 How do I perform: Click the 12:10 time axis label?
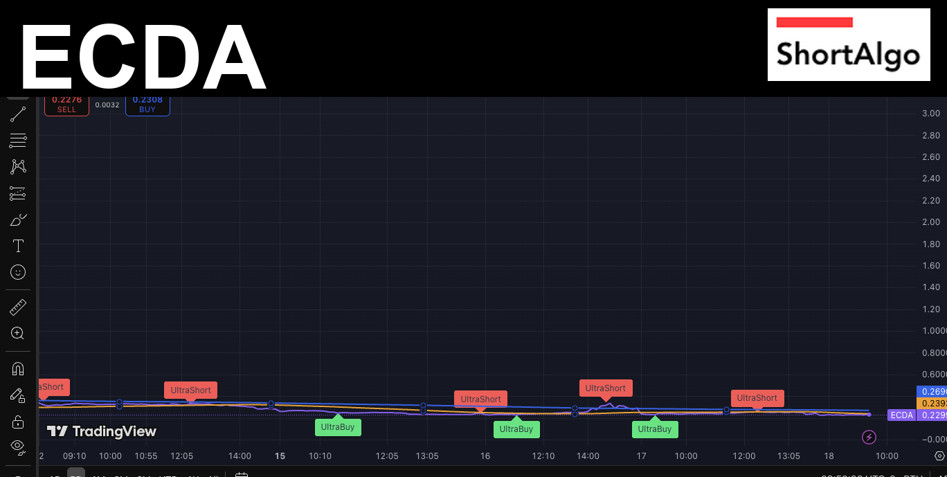543,456
